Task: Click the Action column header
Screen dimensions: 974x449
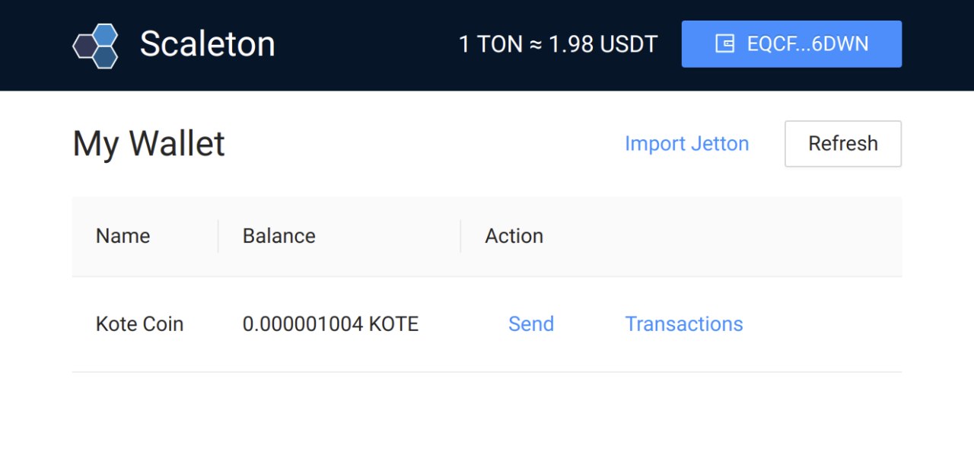Action: click(x=514, y=236)
